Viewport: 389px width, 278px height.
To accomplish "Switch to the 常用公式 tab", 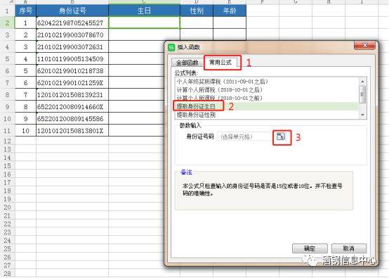I will [x=220, y=62].
